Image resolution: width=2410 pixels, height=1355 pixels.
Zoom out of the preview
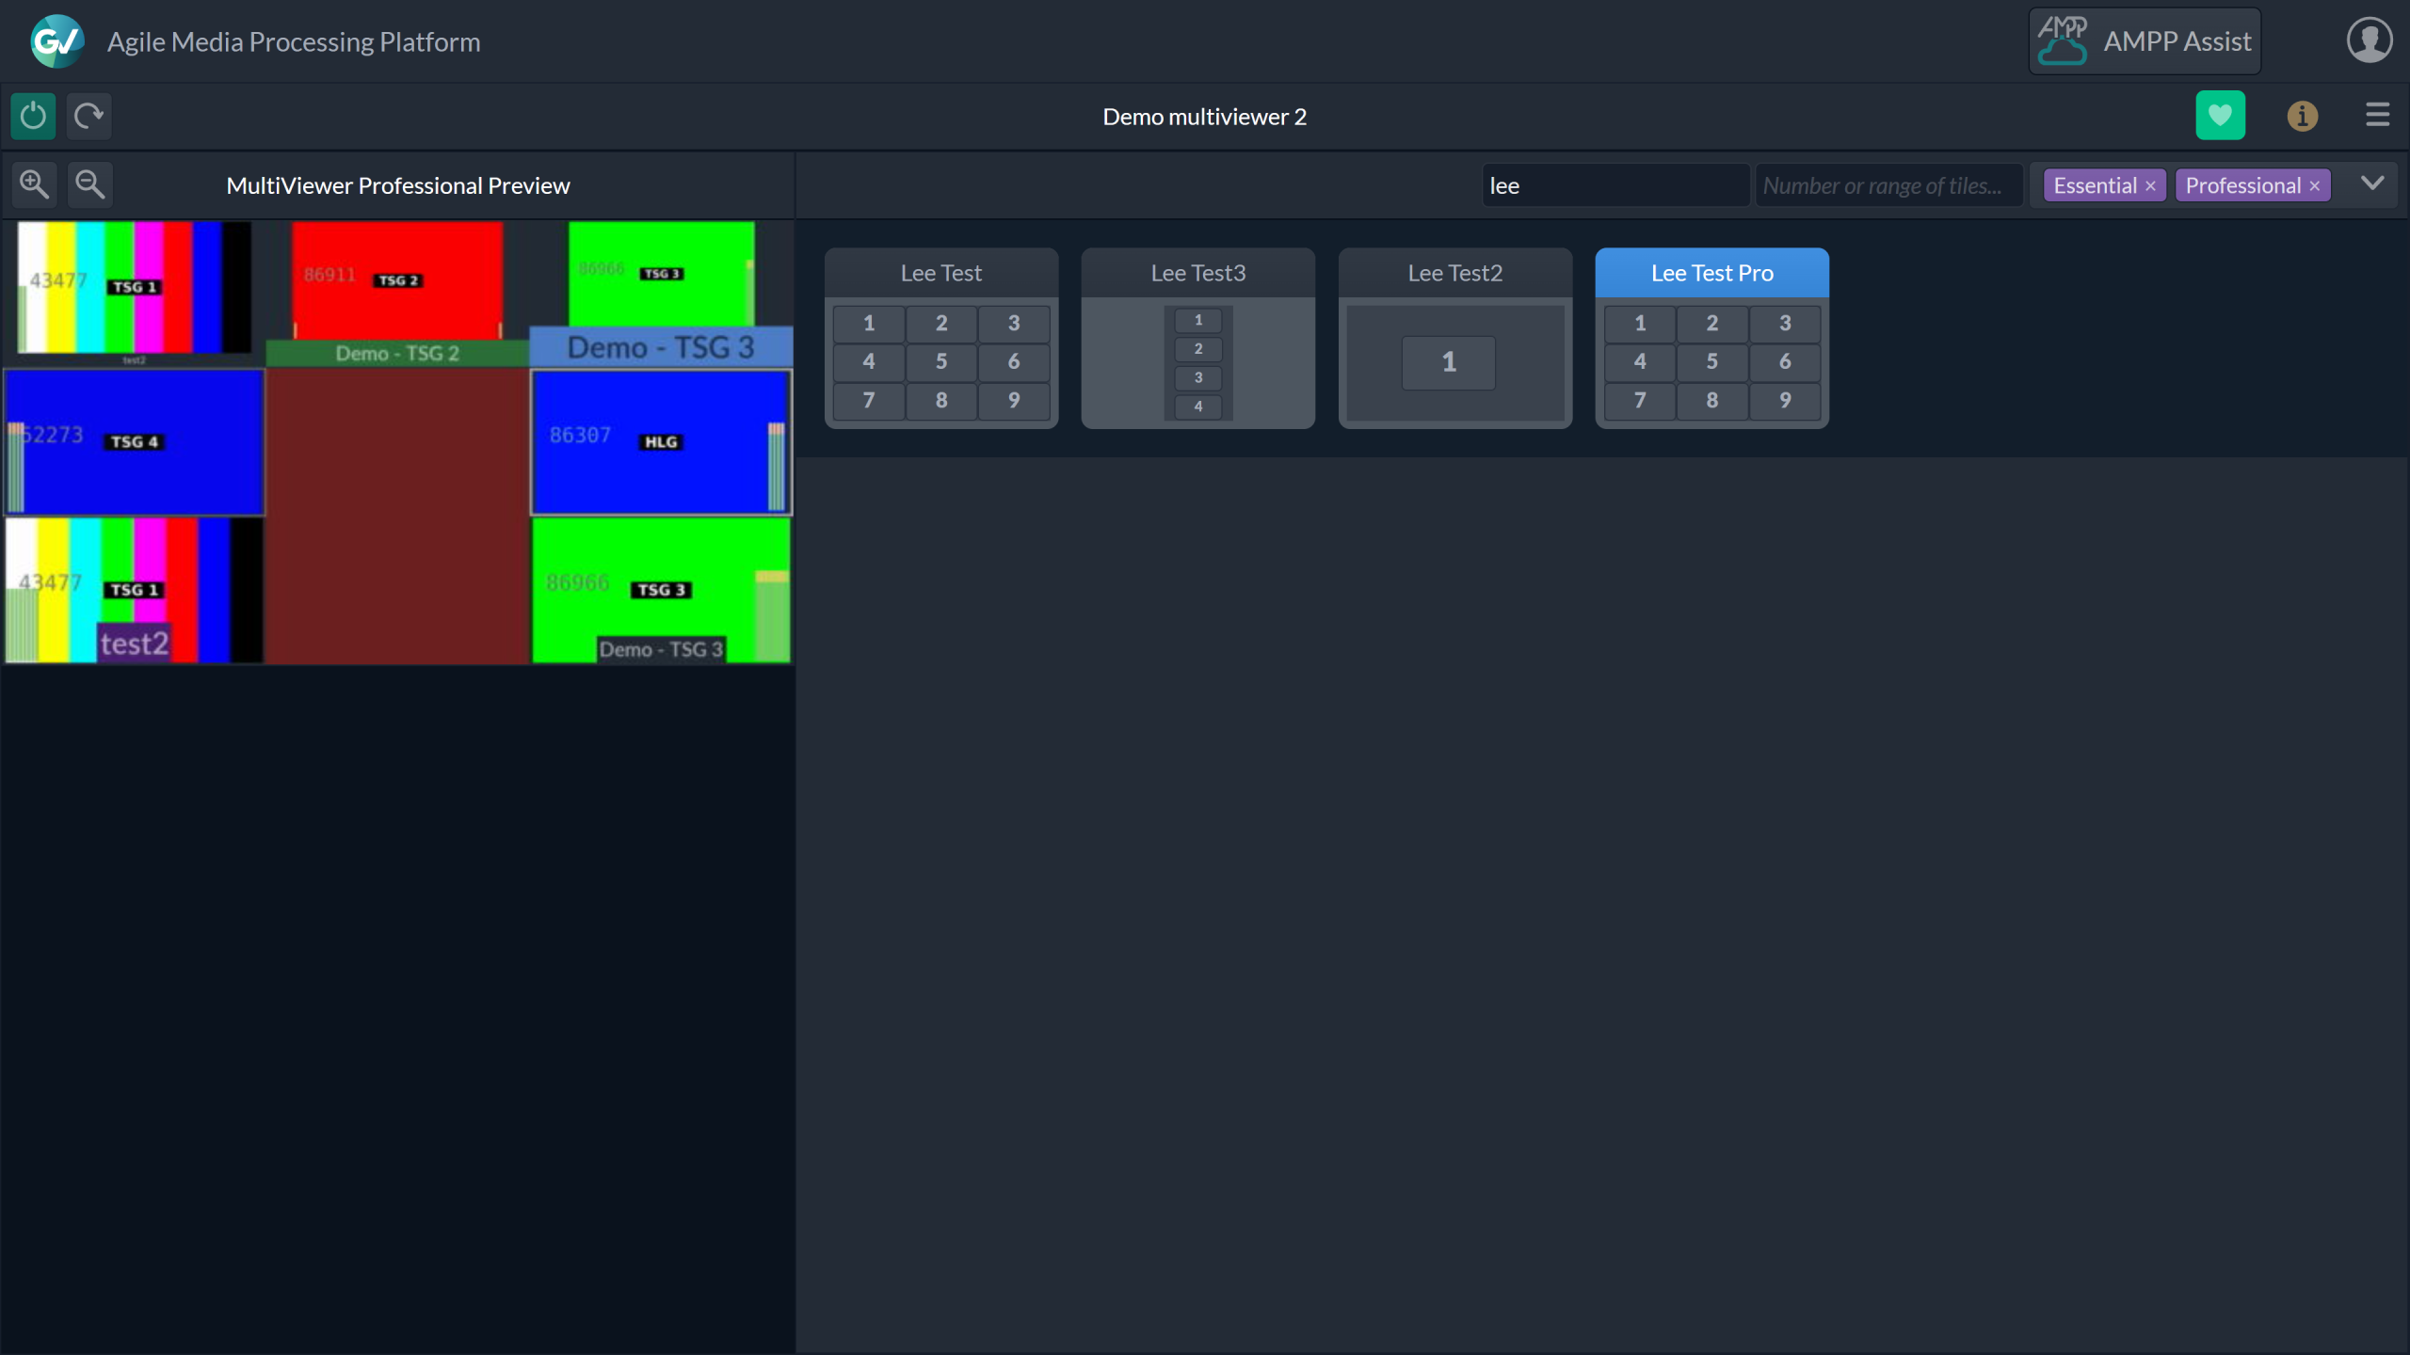point(90,184)
